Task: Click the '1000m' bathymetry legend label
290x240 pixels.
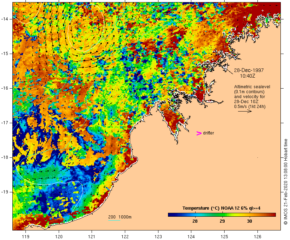Action: point(125,217)
